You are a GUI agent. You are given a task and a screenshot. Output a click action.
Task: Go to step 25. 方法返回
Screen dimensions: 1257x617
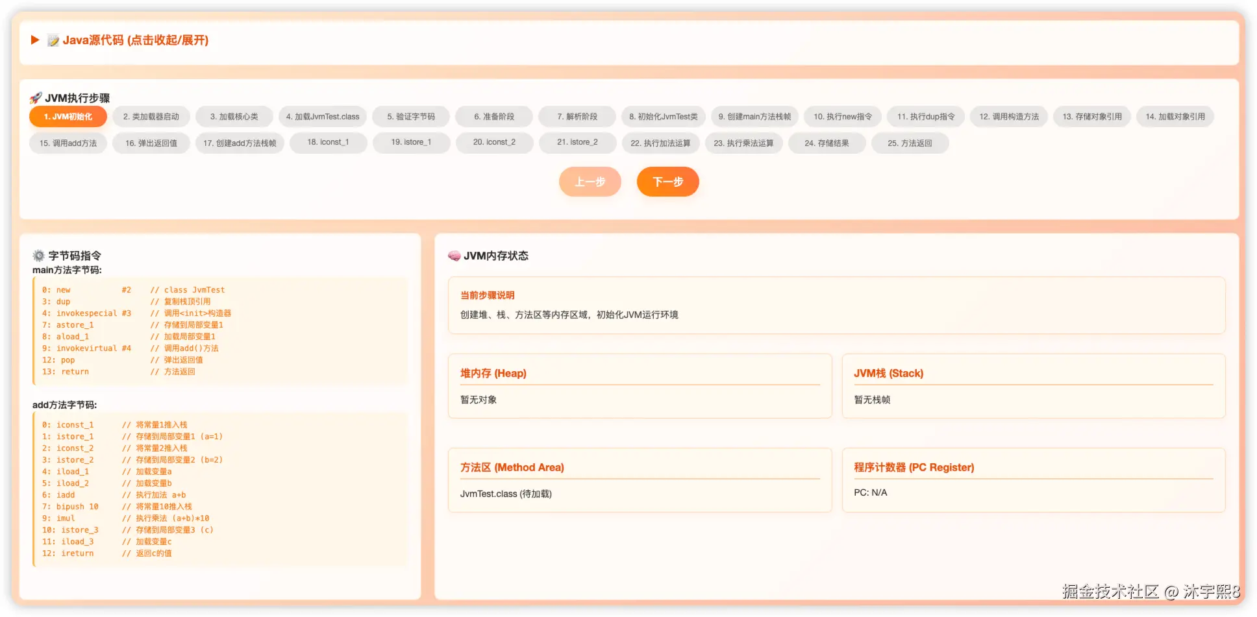910,143
